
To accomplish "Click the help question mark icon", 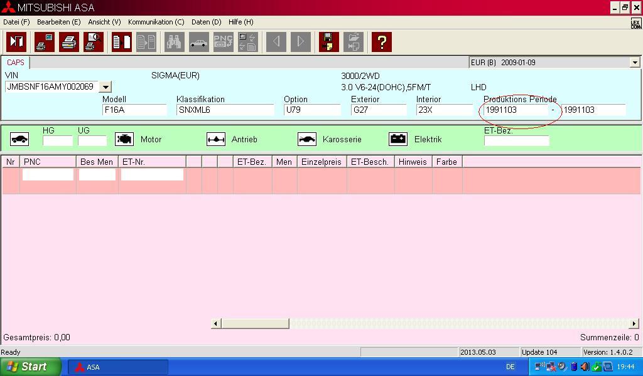I will tap(381, 42).
